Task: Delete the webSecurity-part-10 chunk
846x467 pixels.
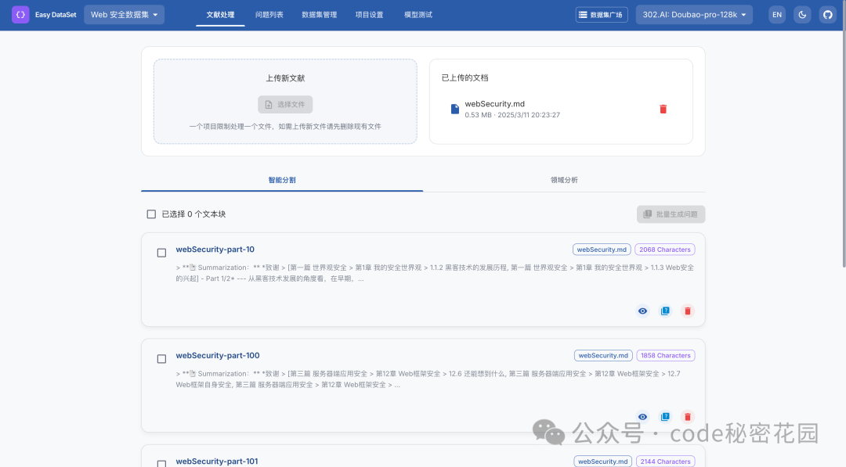Action: pos(688,311)
